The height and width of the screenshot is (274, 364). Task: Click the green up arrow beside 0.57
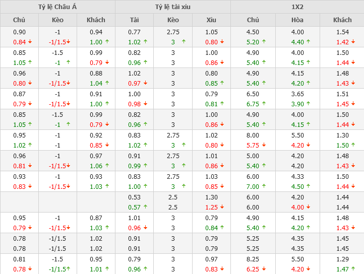tap(146, 208)
